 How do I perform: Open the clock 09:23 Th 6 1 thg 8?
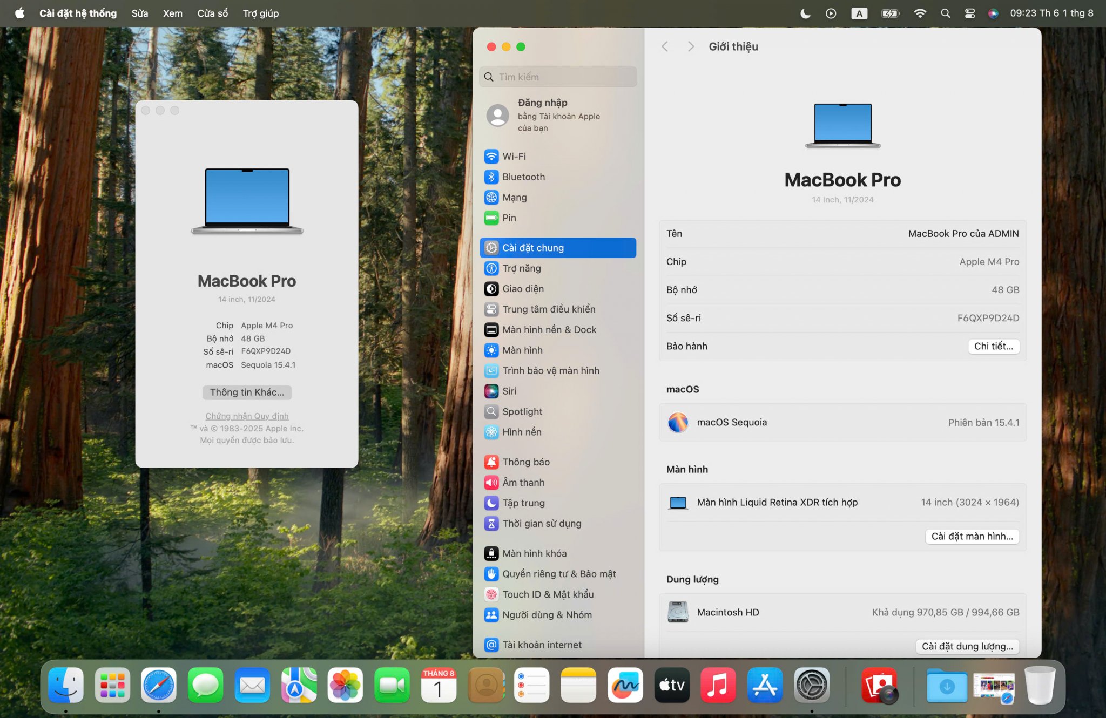1051,13
